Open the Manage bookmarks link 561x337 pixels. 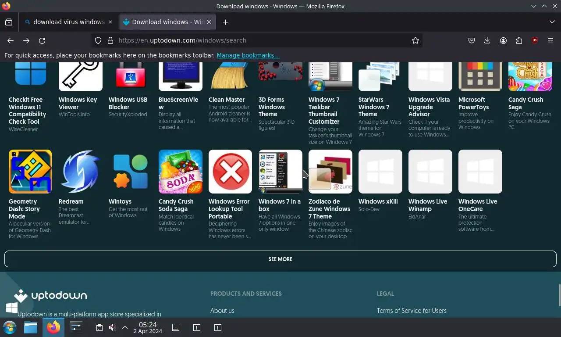click(248, 55)
